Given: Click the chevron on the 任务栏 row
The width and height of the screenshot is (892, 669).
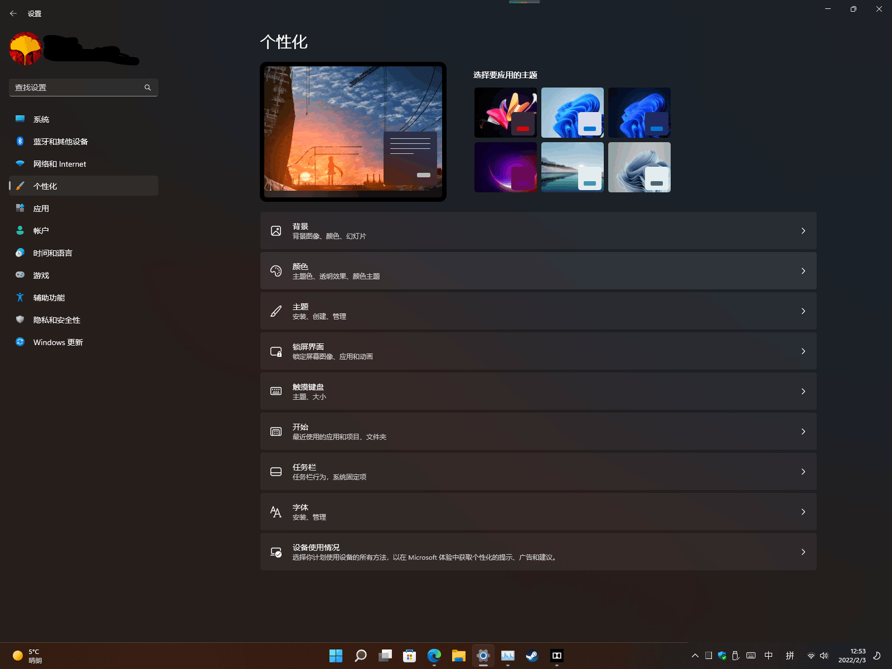Looking at the screenshot, I should [x=803, y=472].
